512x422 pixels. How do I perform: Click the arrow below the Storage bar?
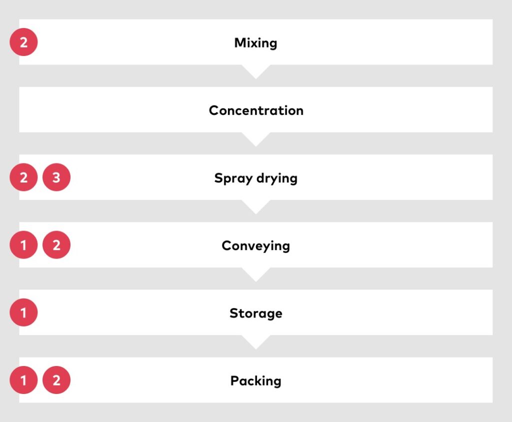coord(255,341)
